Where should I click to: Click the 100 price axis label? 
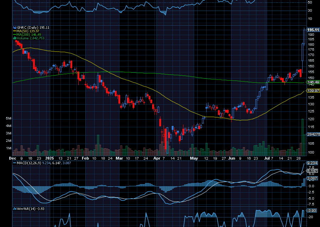[311, 153]
